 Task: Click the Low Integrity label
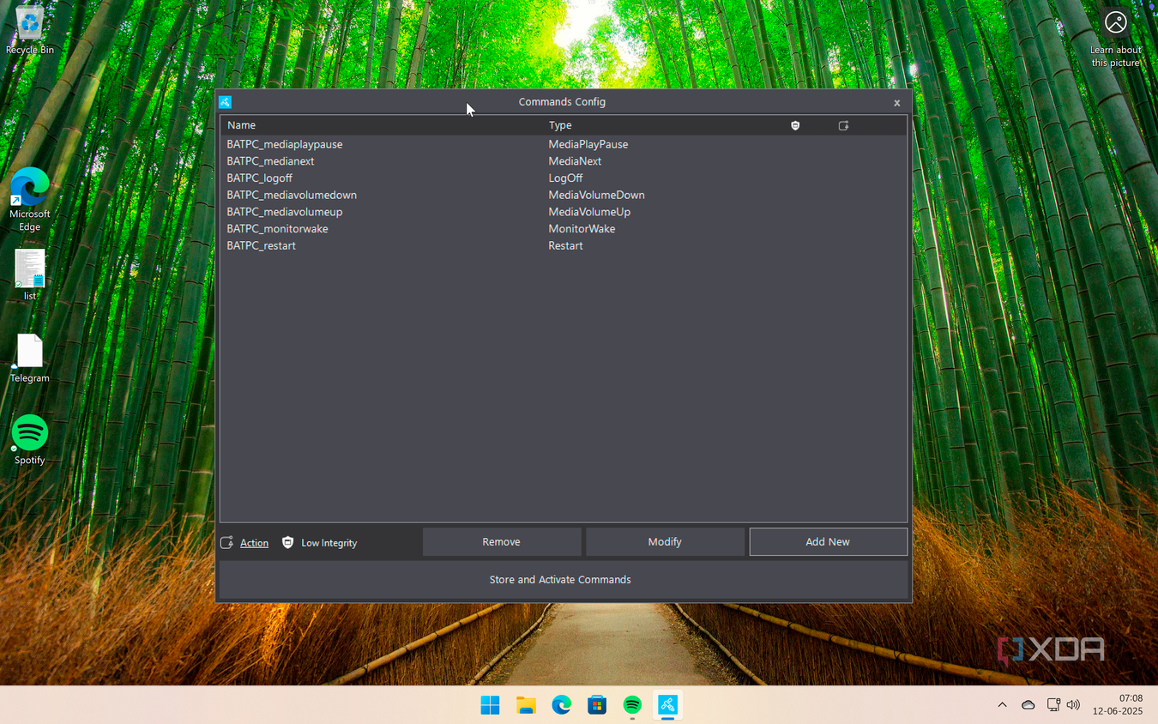(x=329, y=543)
